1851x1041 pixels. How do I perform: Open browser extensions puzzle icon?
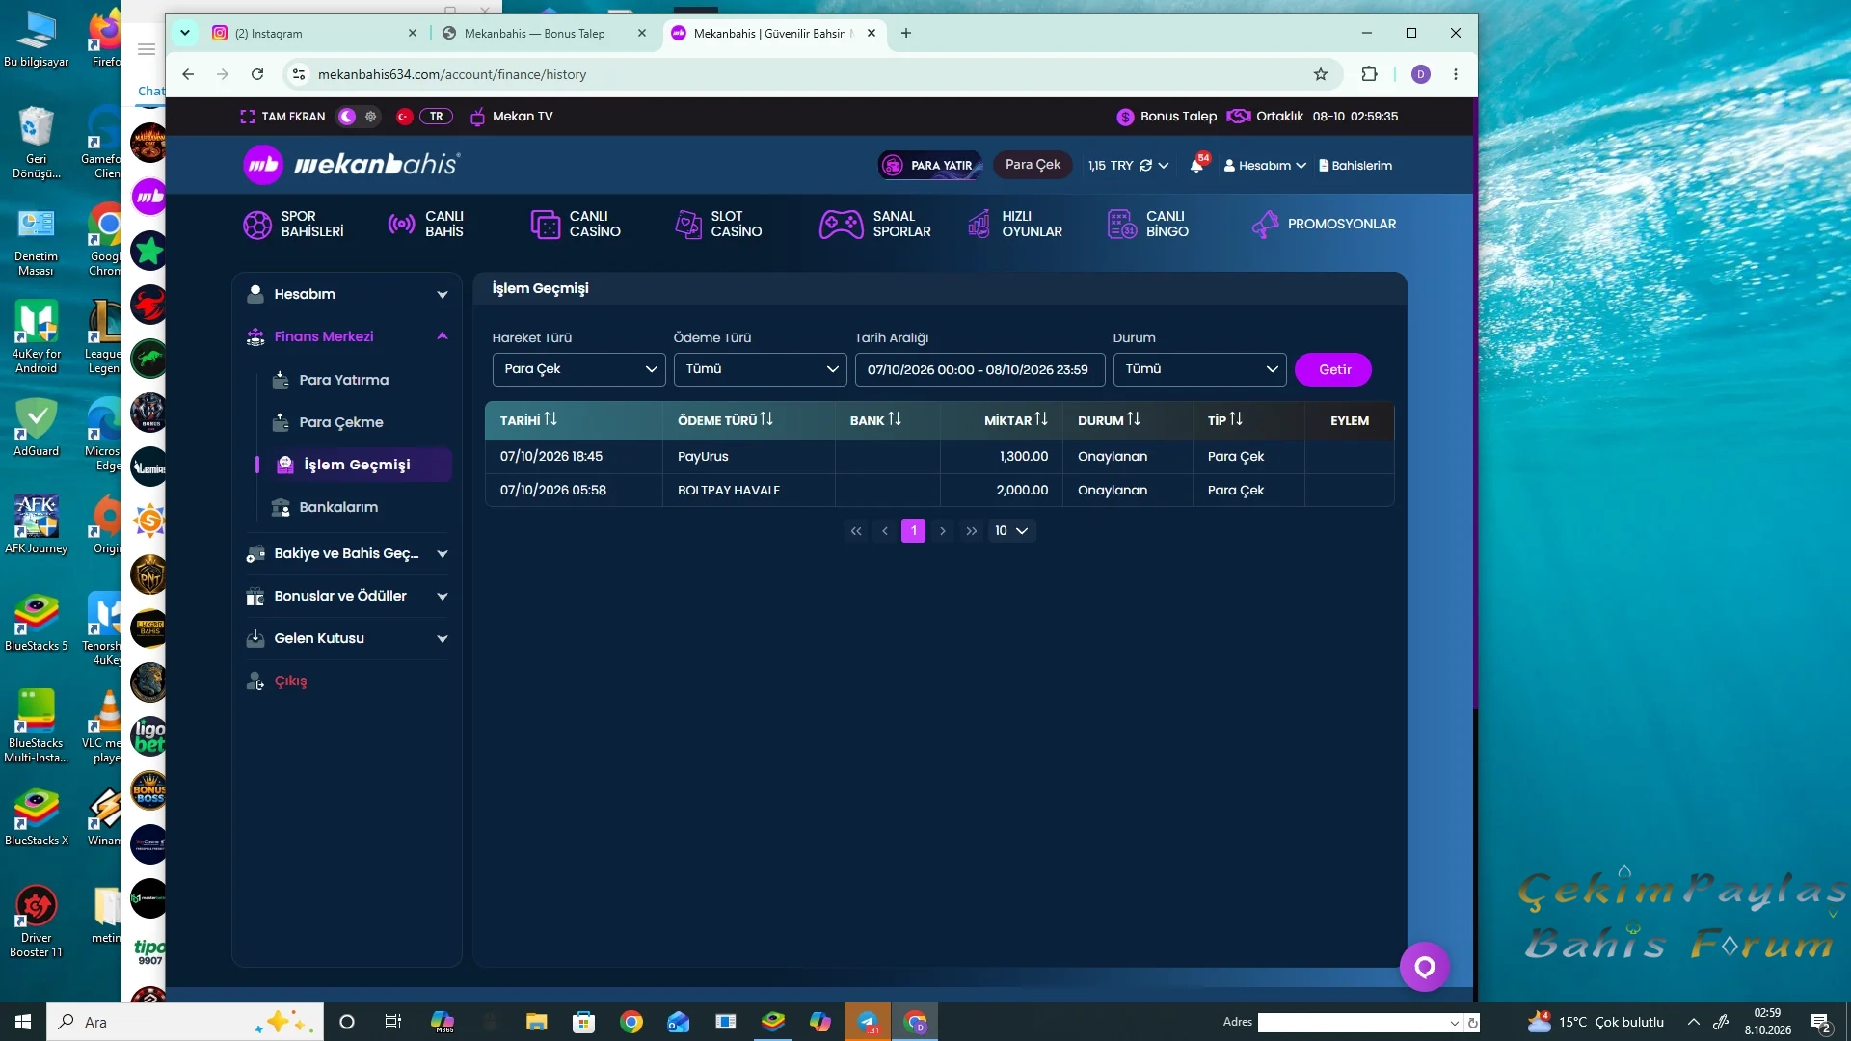coord(1369,74)
